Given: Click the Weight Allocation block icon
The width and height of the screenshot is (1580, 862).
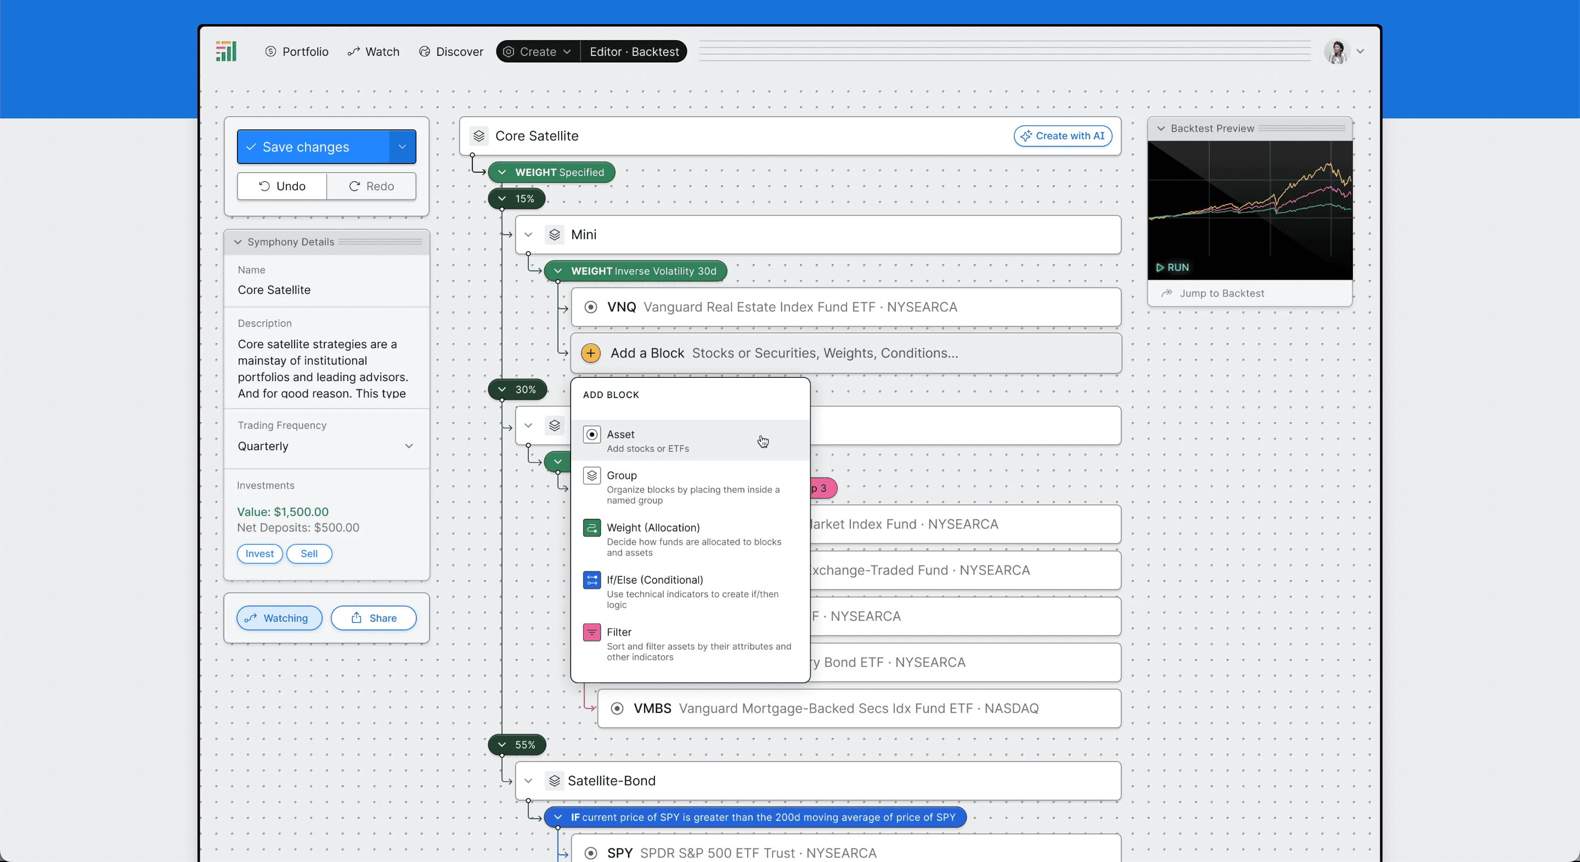Looking at the screenshot, I should [x=591, y=528].
